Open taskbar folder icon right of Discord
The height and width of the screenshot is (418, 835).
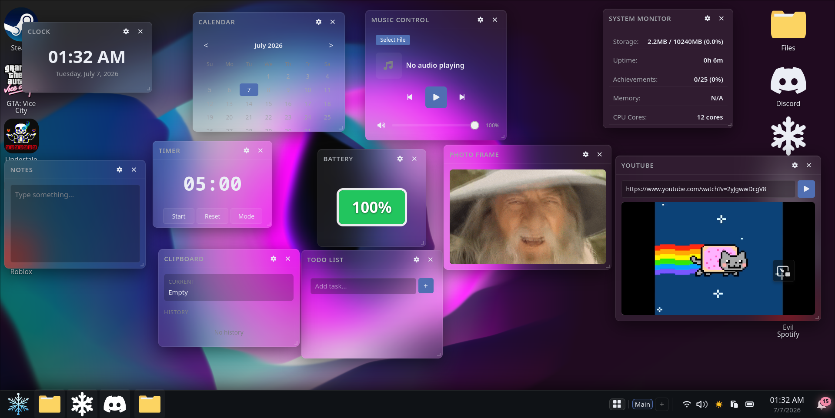(x=150, y=404)
